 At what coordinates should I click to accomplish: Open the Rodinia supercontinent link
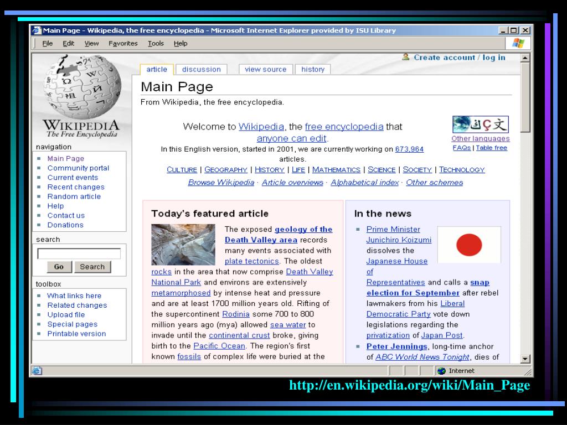(236, 314)
